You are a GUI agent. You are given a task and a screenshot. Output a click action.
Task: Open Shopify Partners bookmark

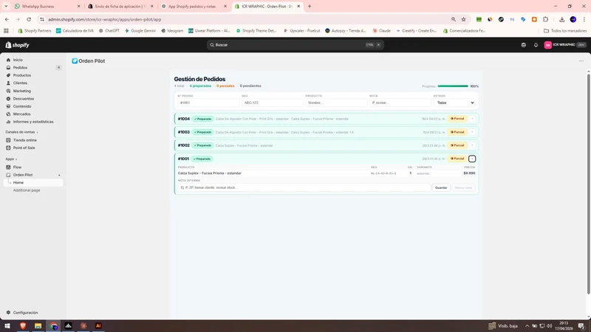click(34, 31)
